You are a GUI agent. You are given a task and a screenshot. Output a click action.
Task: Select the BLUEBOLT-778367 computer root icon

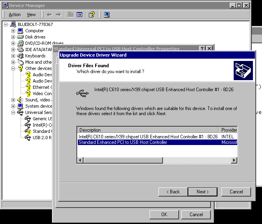click(13, 24)
